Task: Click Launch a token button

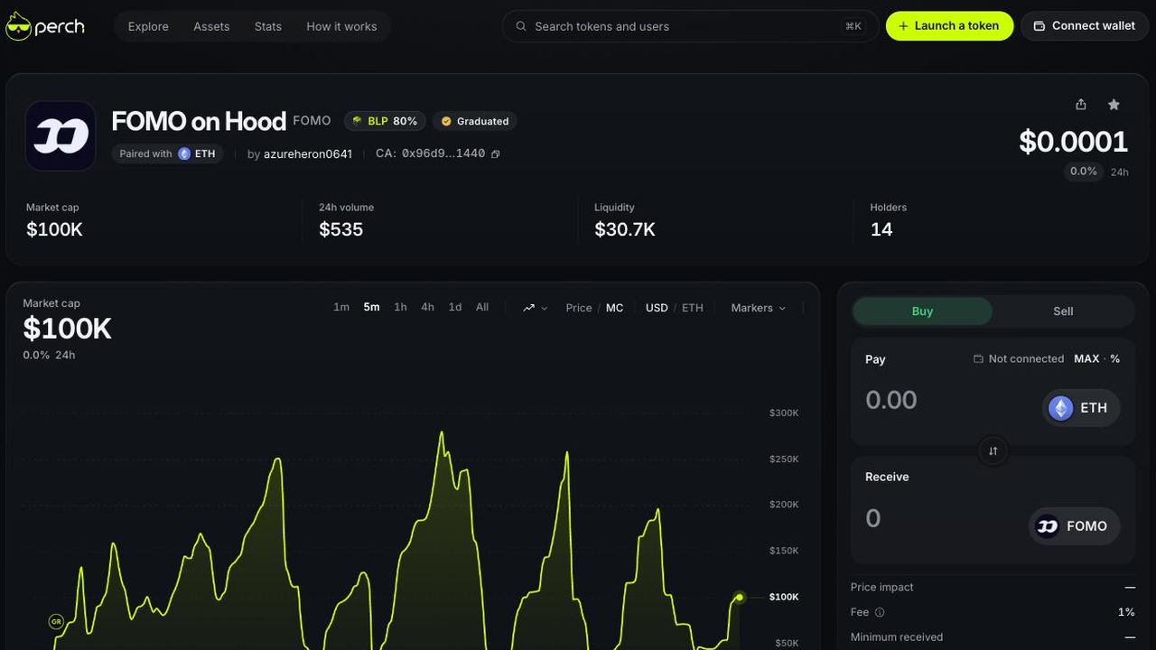Action: (x=949, y=26)
